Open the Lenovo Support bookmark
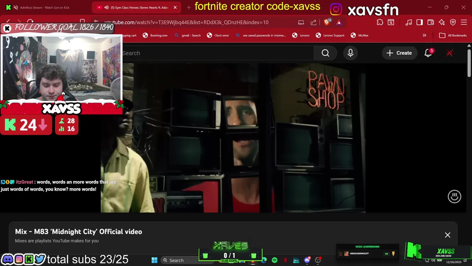472x266 pixels. [x=330, y=35]
